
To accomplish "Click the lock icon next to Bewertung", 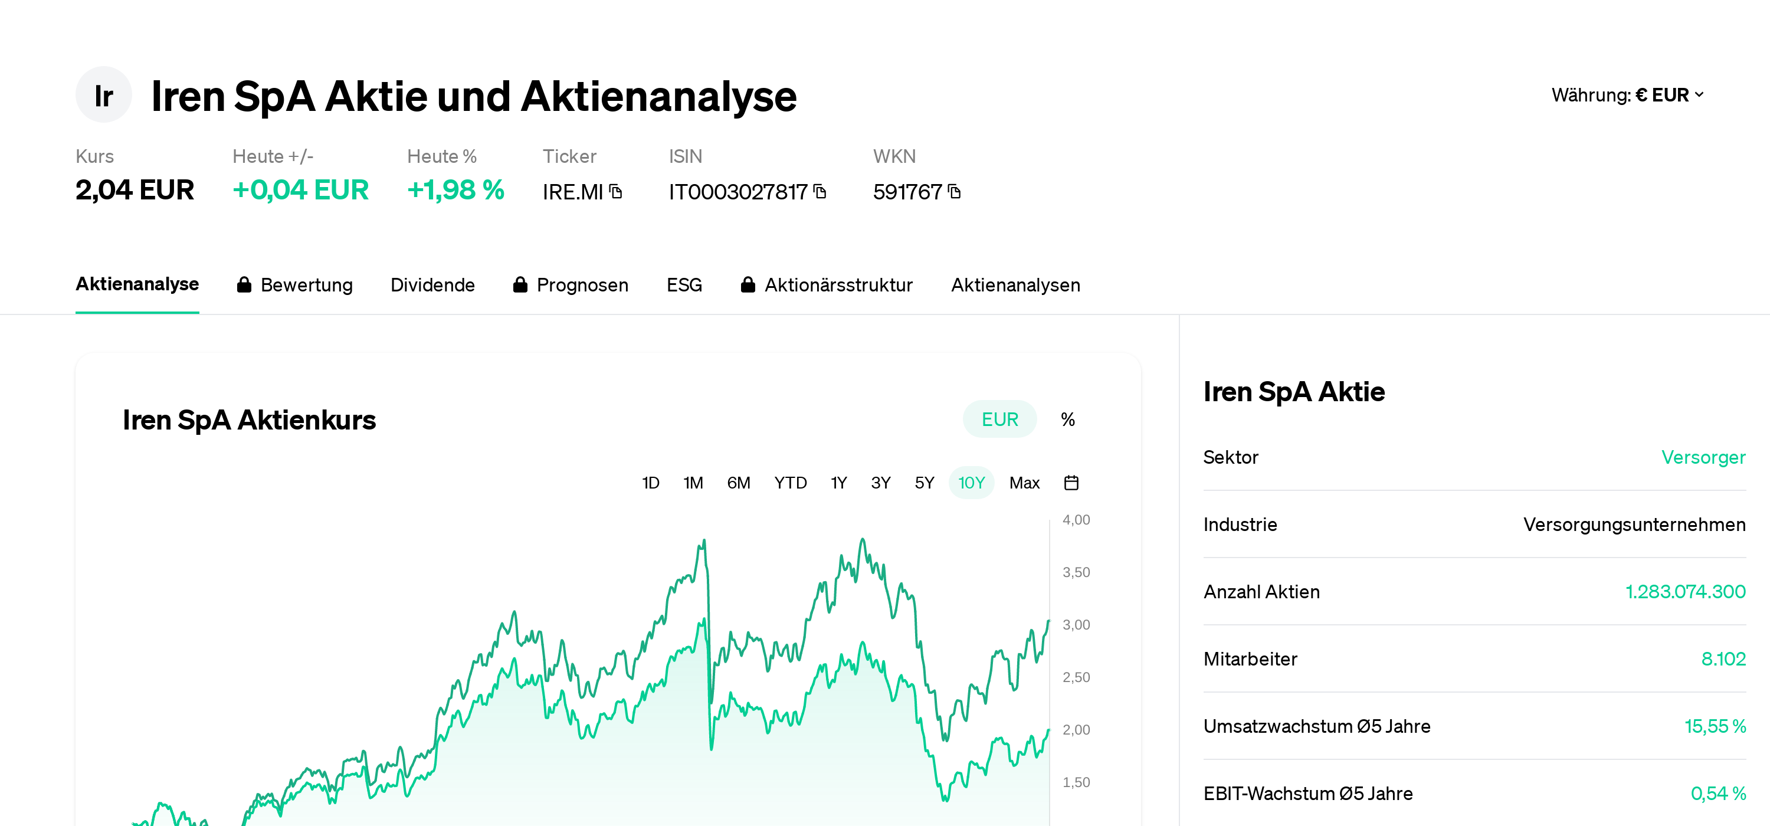I will 245,284.
